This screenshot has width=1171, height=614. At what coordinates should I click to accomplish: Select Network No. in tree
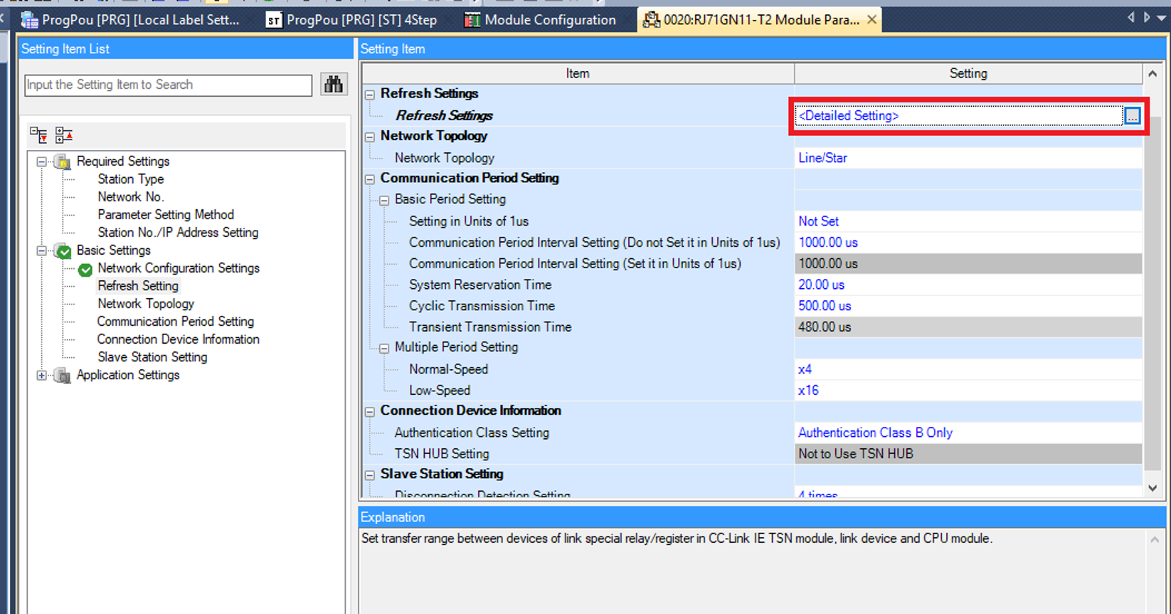click(x=131, y=197)
